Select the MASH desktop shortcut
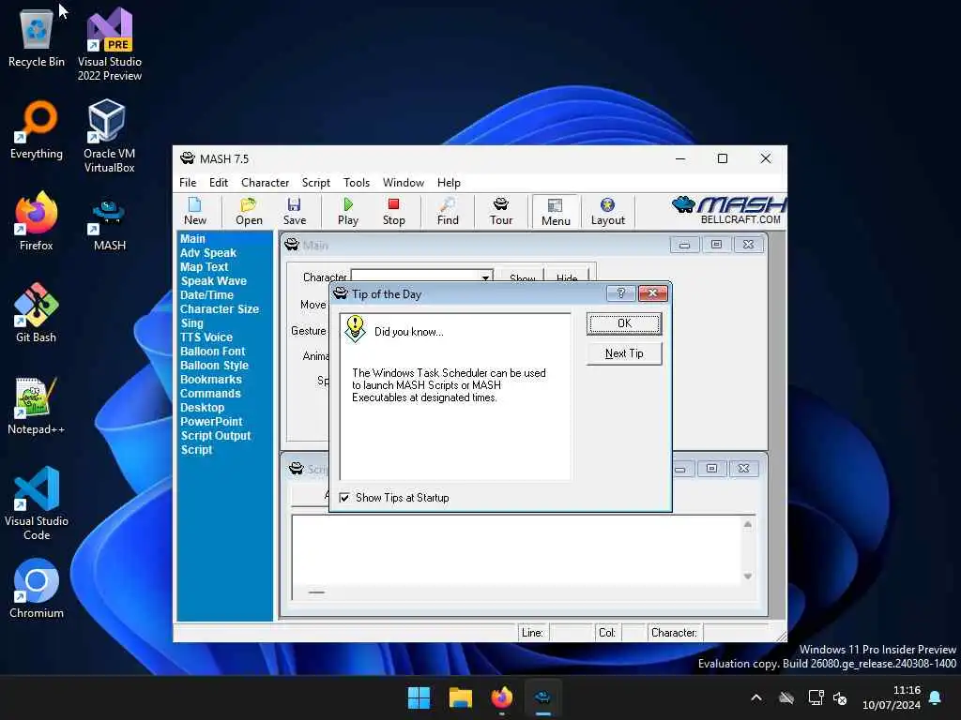961x720 pixels. coord(109,224)
